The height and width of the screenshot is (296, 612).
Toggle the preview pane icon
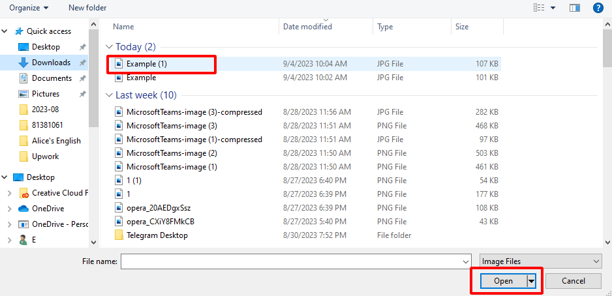point(575,8)
